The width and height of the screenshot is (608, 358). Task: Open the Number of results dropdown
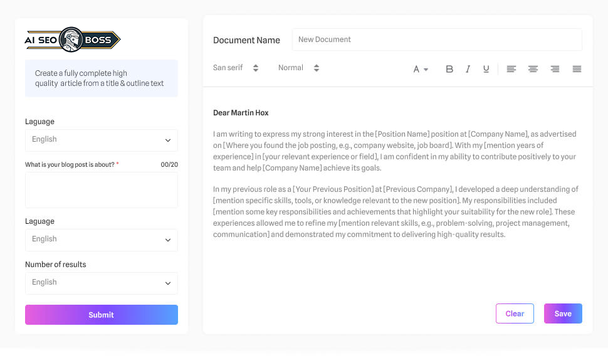(101, 283)
